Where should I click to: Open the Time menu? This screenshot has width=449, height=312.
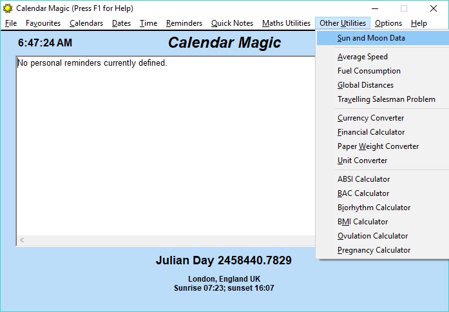coord(148,23)
